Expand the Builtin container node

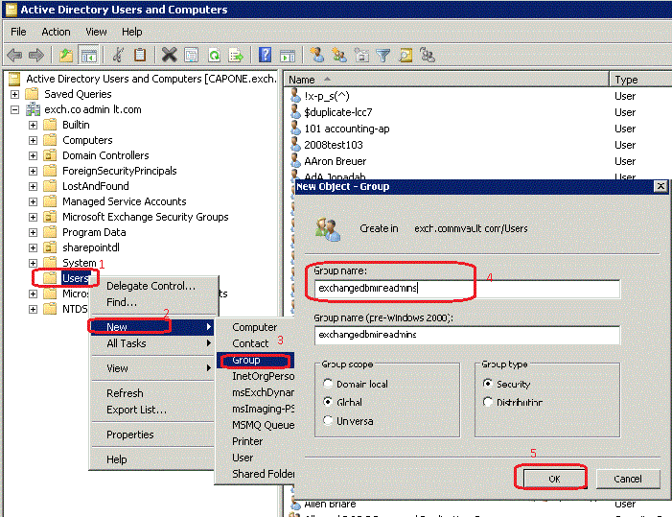(x=34, y=125)
